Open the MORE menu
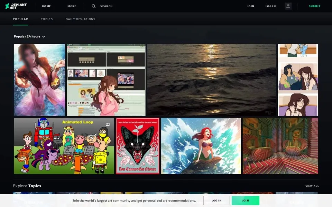The height and width of the screenshot is (207, 332). coord(72,6)
